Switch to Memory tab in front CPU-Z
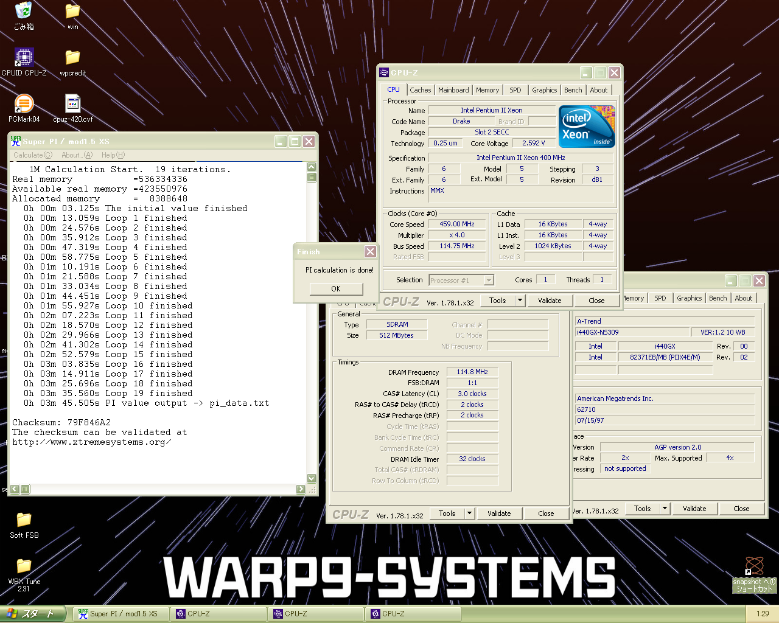The height and width of the screenshot is (623, 779). 487,90
